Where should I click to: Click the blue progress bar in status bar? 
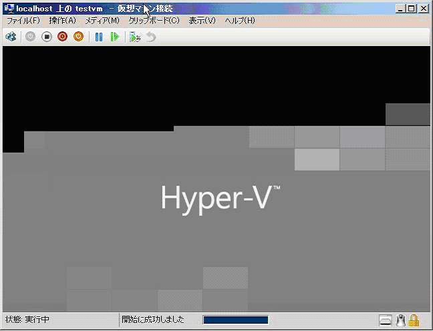point(236,320)
